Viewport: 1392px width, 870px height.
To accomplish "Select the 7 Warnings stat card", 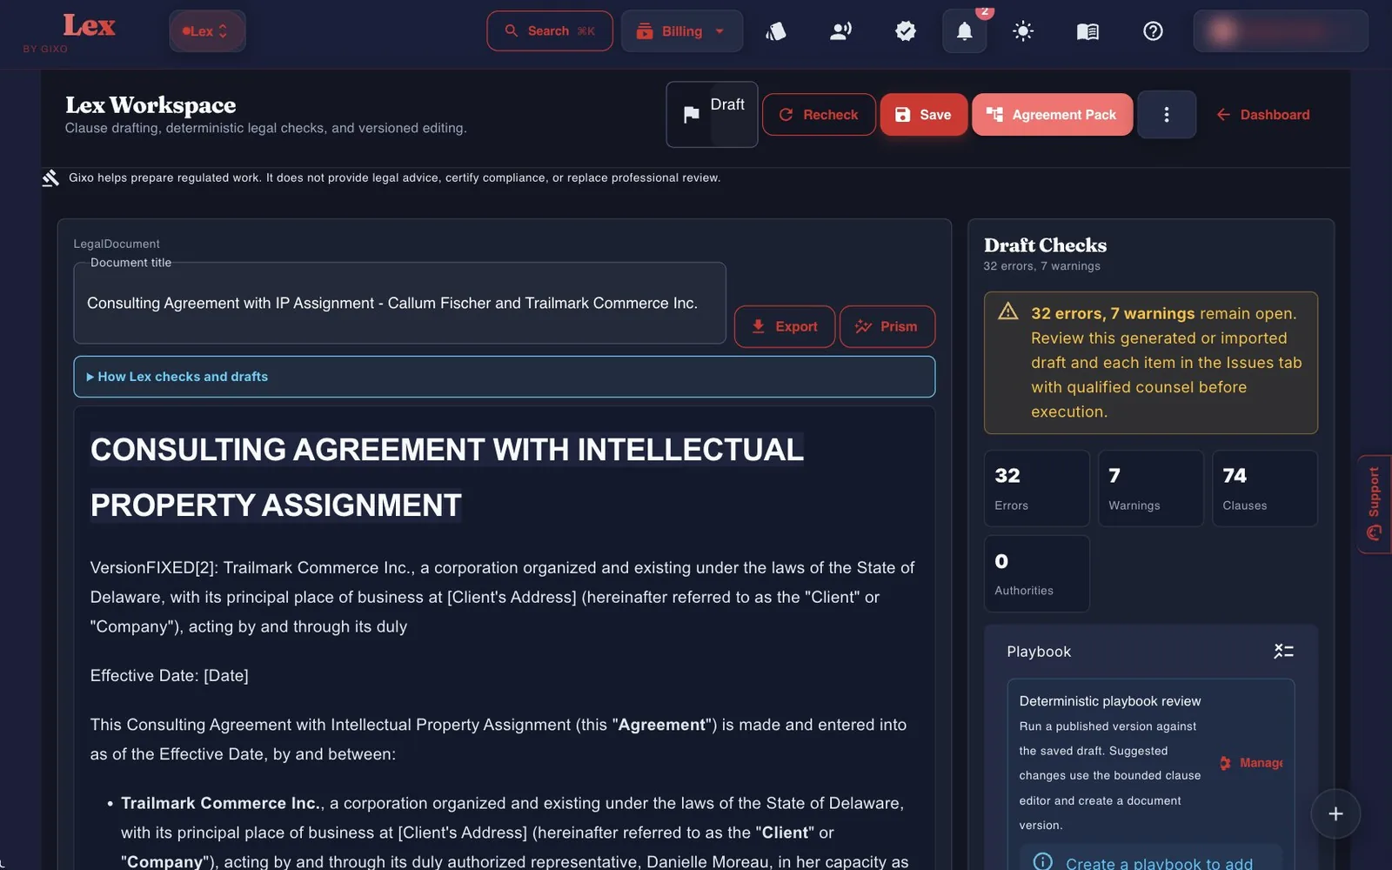I will tap(1150, 488).
